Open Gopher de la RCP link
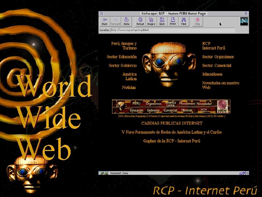This screenshot has width=262, height=197. [172, 141]
